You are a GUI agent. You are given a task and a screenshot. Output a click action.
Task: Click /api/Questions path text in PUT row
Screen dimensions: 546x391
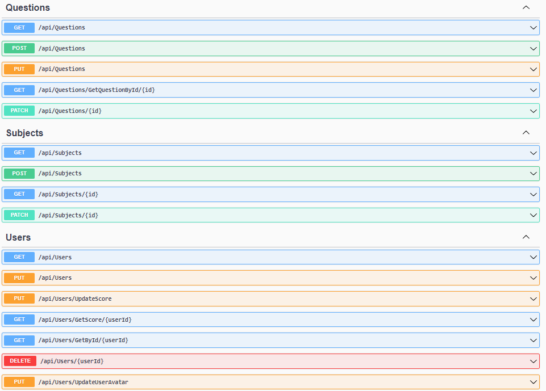tap(61, 69)
